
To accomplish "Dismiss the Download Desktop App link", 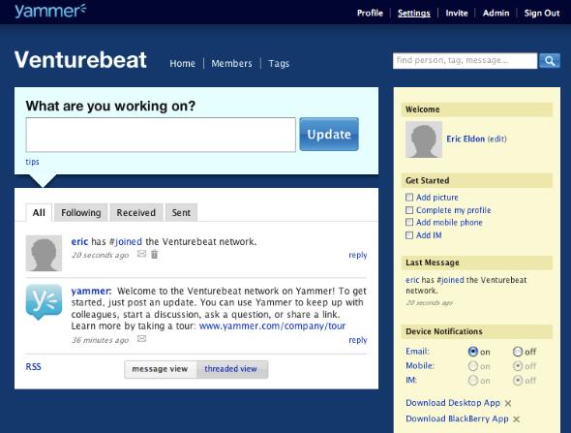I will point(508,403).
